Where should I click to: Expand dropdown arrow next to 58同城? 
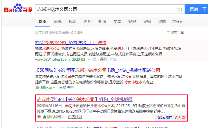pyautogui.click(x=54, y=88)
